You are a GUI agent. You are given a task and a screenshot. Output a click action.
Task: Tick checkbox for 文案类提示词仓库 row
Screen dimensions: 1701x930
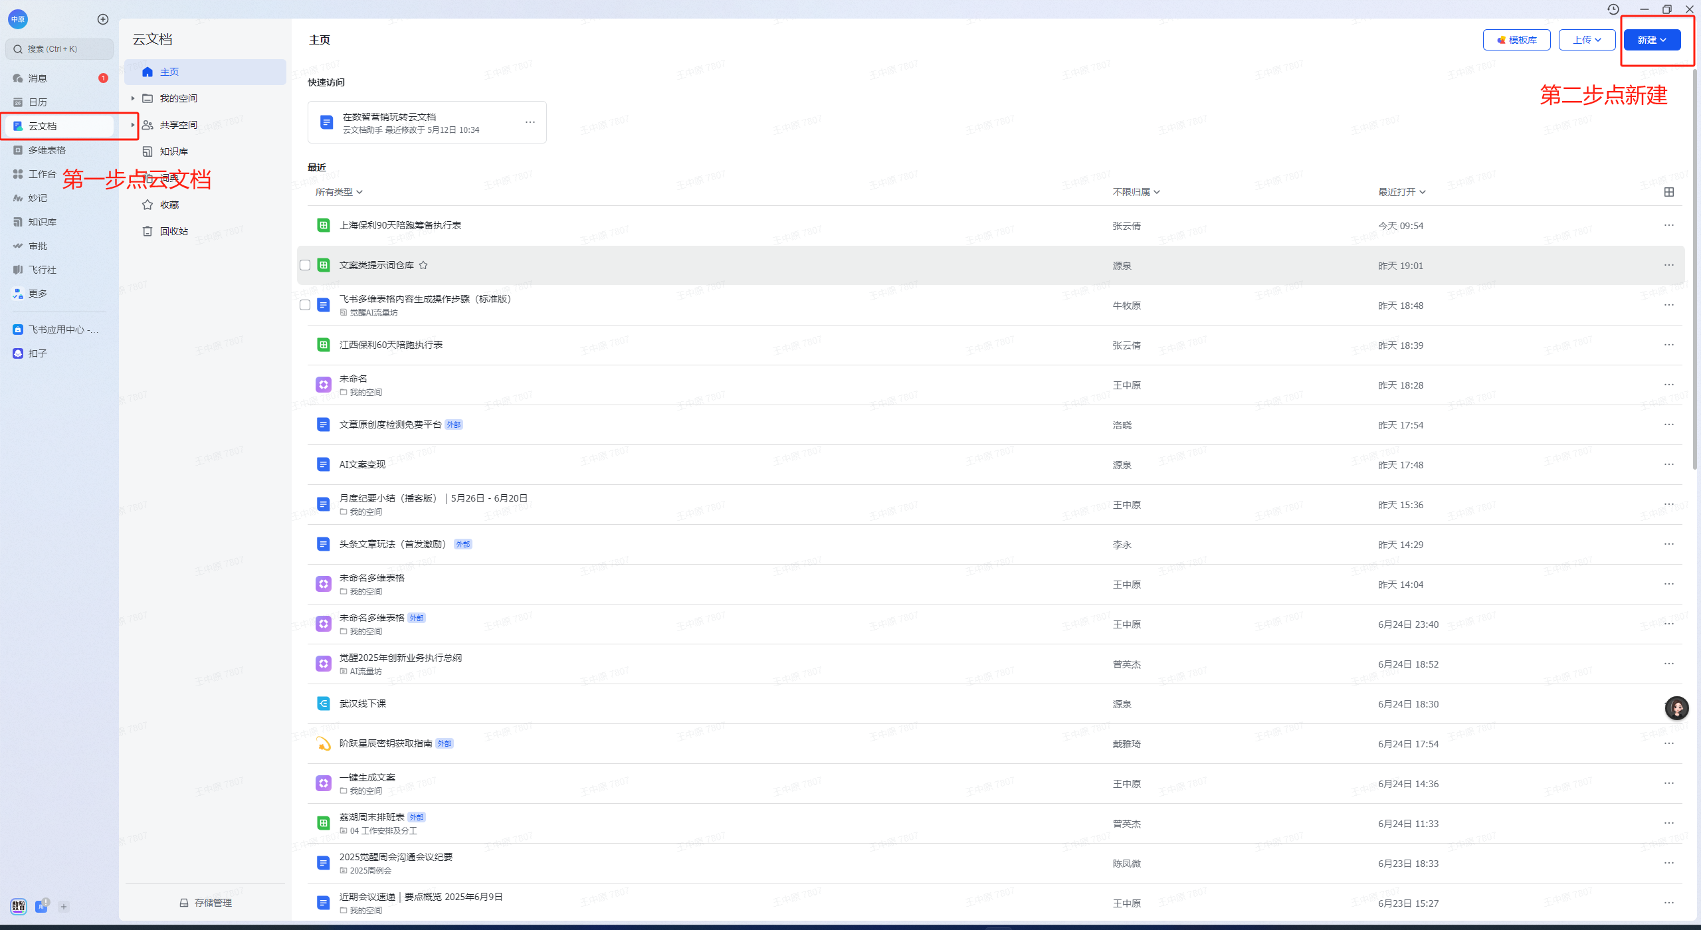point(305,265)
